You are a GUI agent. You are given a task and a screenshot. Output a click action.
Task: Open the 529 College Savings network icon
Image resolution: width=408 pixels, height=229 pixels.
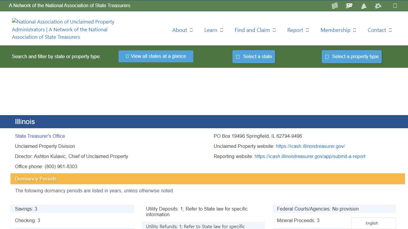[x=349, y=5]
